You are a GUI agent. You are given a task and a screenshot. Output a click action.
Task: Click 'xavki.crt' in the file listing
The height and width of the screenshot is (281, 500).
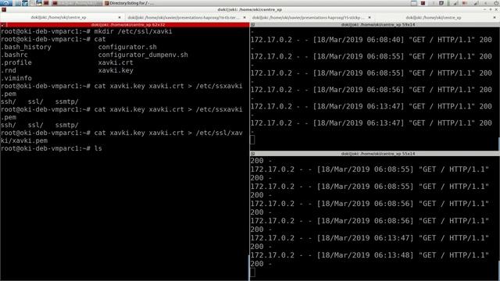[x=116, y=62]
